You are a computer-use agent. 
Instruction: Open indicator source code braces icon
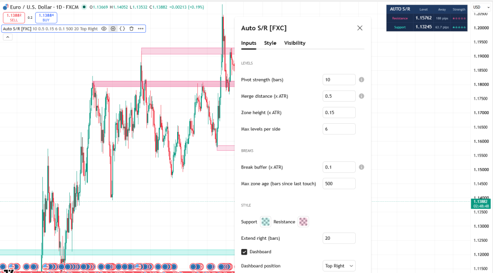click(x=122, y=28)
